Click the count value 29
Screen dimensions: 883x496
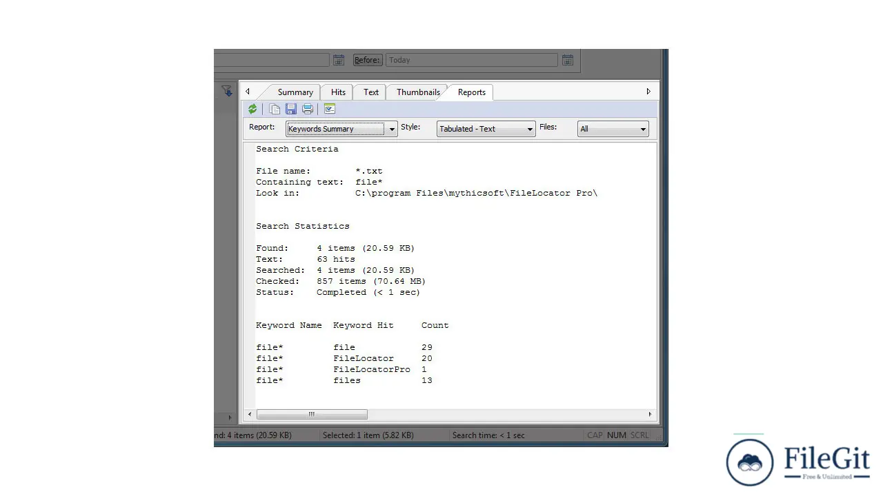click(x=427, y=347)
